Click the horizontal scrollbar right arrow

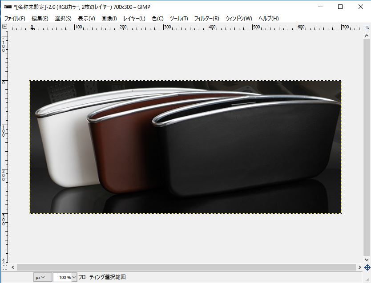(359, 267)
